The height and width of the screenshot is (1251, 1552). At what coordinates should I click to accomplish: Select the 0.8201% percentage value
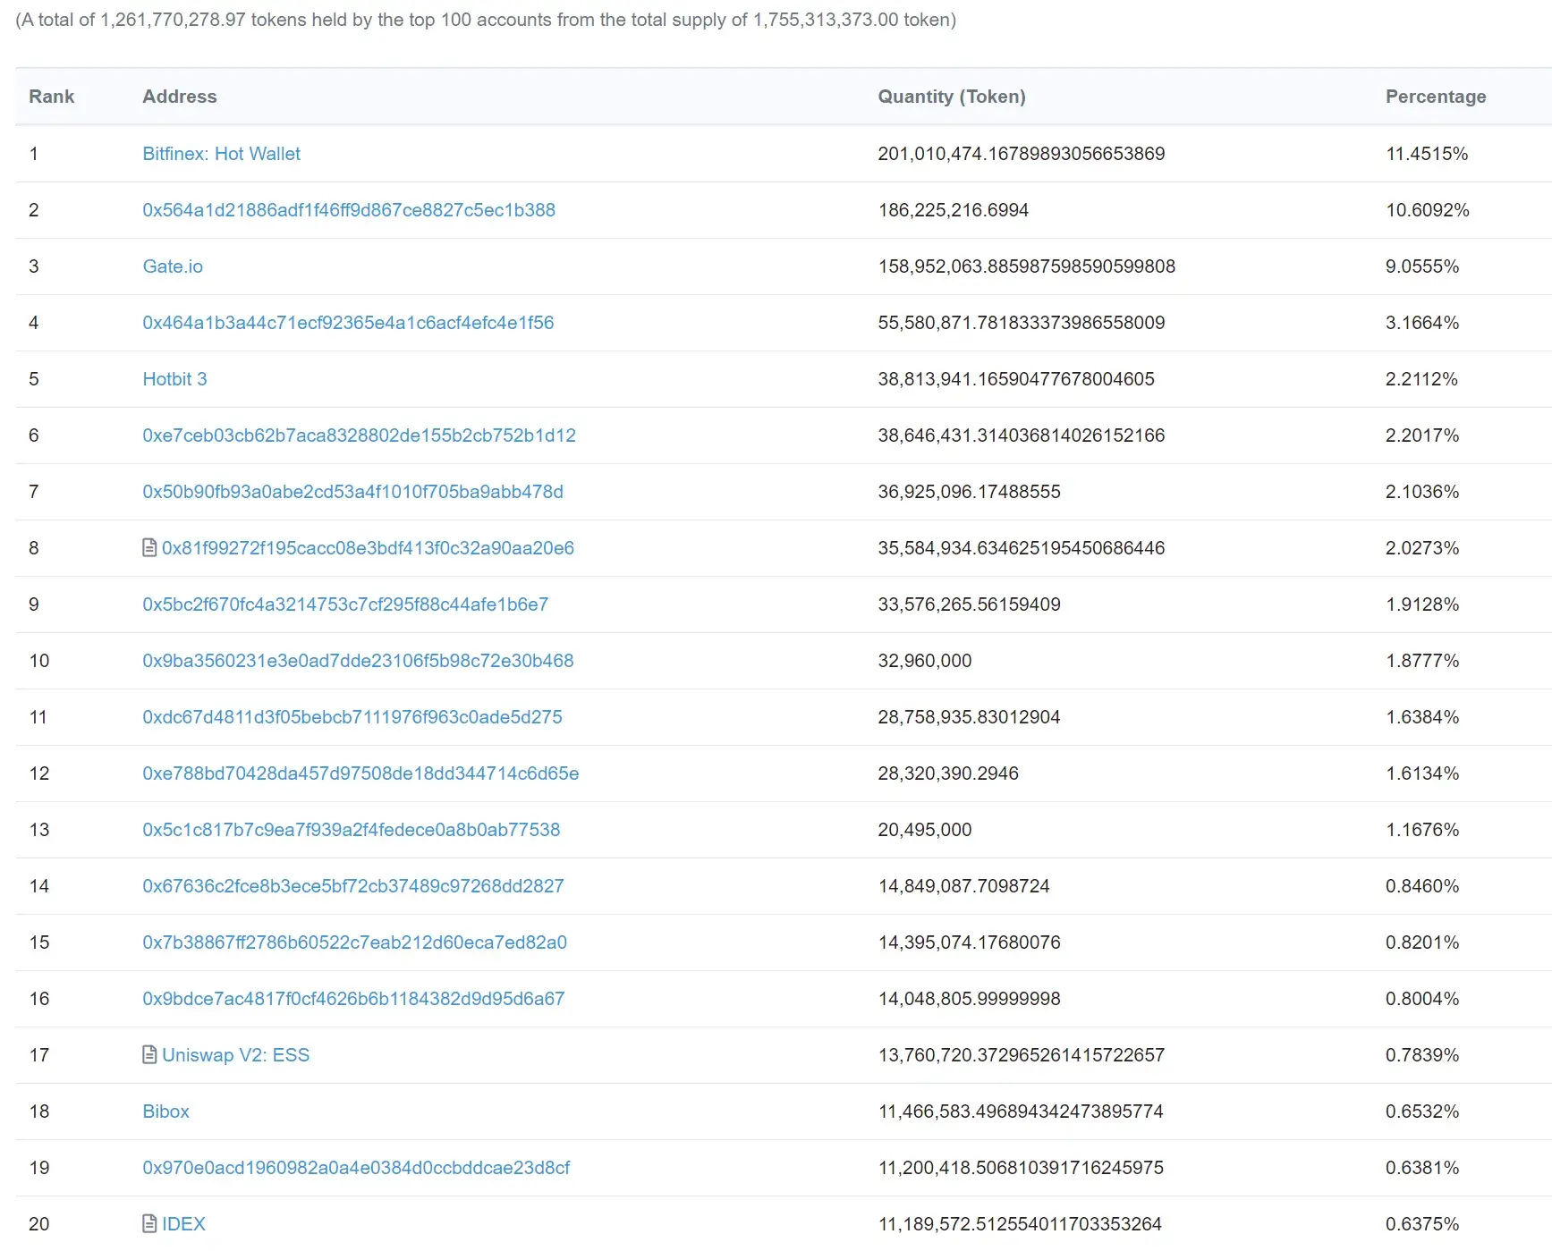coord(1422,942)
